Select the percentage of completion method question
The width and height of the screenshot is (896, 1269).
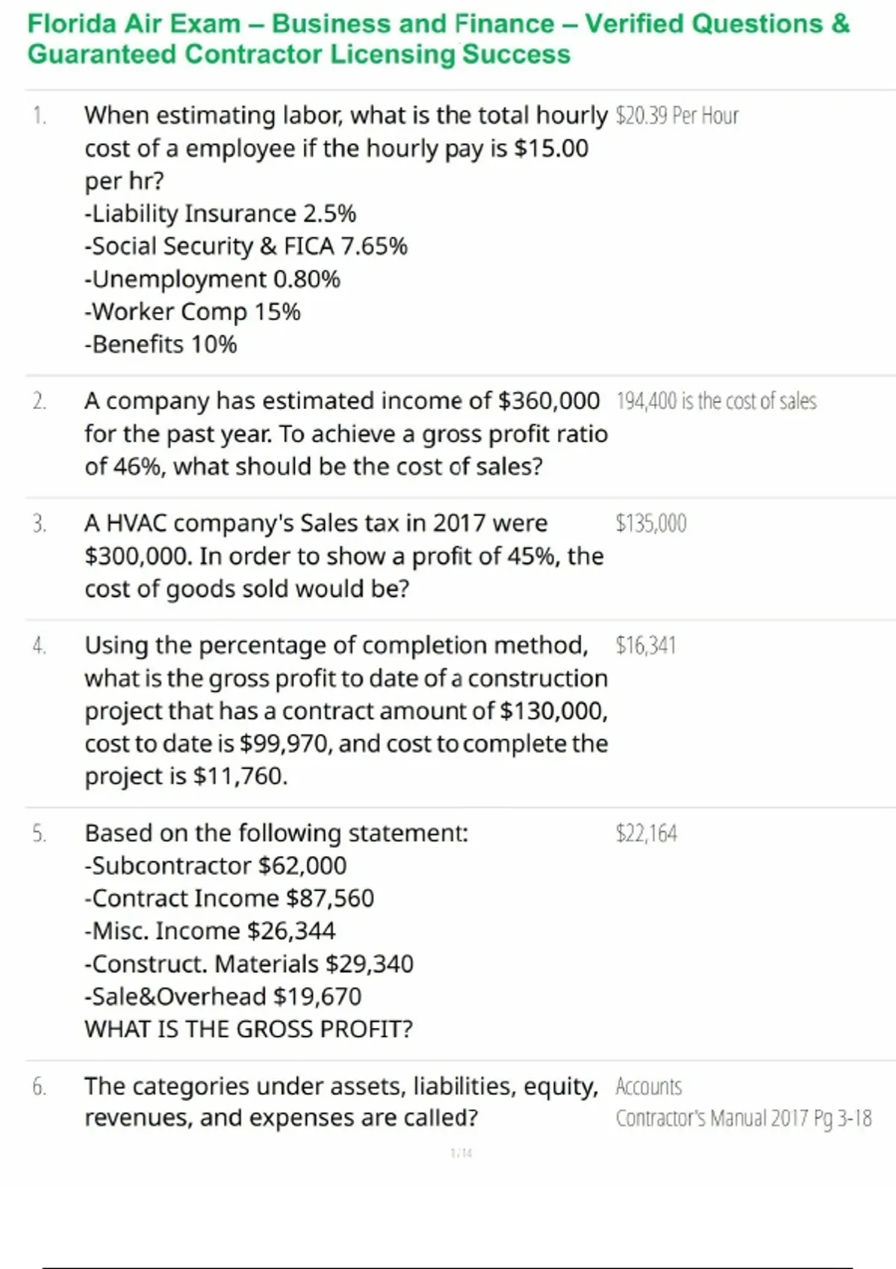tap(346, 711)
